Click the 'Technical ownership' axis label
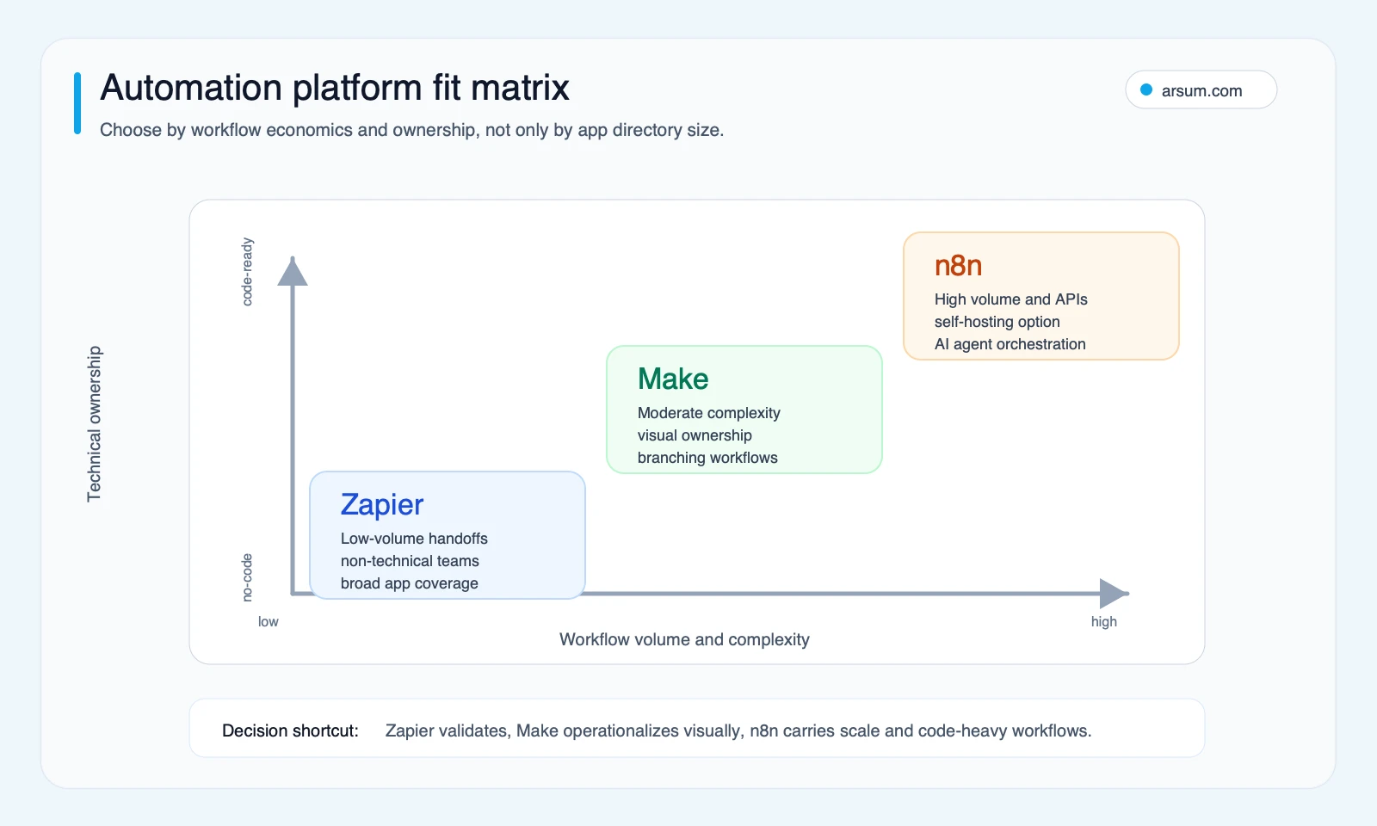The height and width of the screenshot is (826, 1377). (x=94, y=424)
